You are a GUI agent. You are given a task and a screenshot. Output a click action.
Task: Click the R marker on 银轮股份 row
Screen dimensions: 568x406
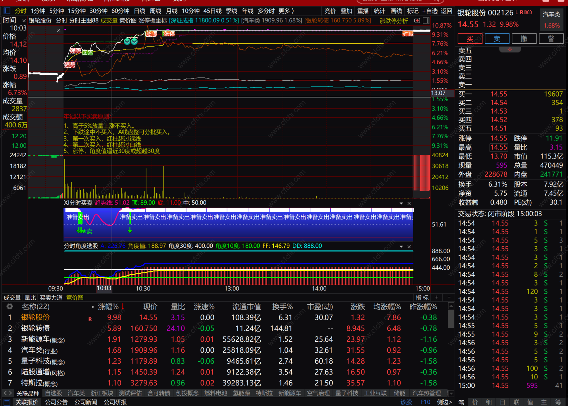coord(90,319)
